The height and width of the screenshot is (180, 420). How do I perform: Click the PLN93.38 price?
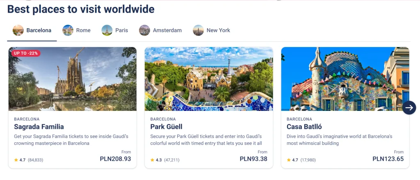[x=253, y=159]
